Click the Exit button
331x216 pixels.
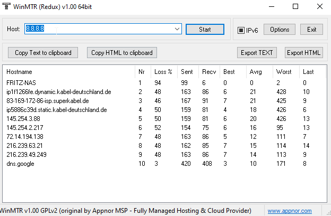[311, 30]
